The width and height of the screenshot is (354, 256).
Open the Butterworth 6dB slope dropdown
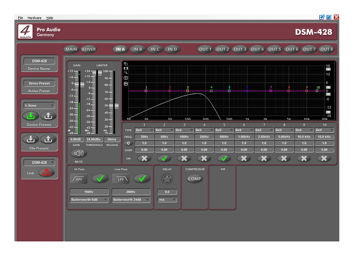(89, 200)
